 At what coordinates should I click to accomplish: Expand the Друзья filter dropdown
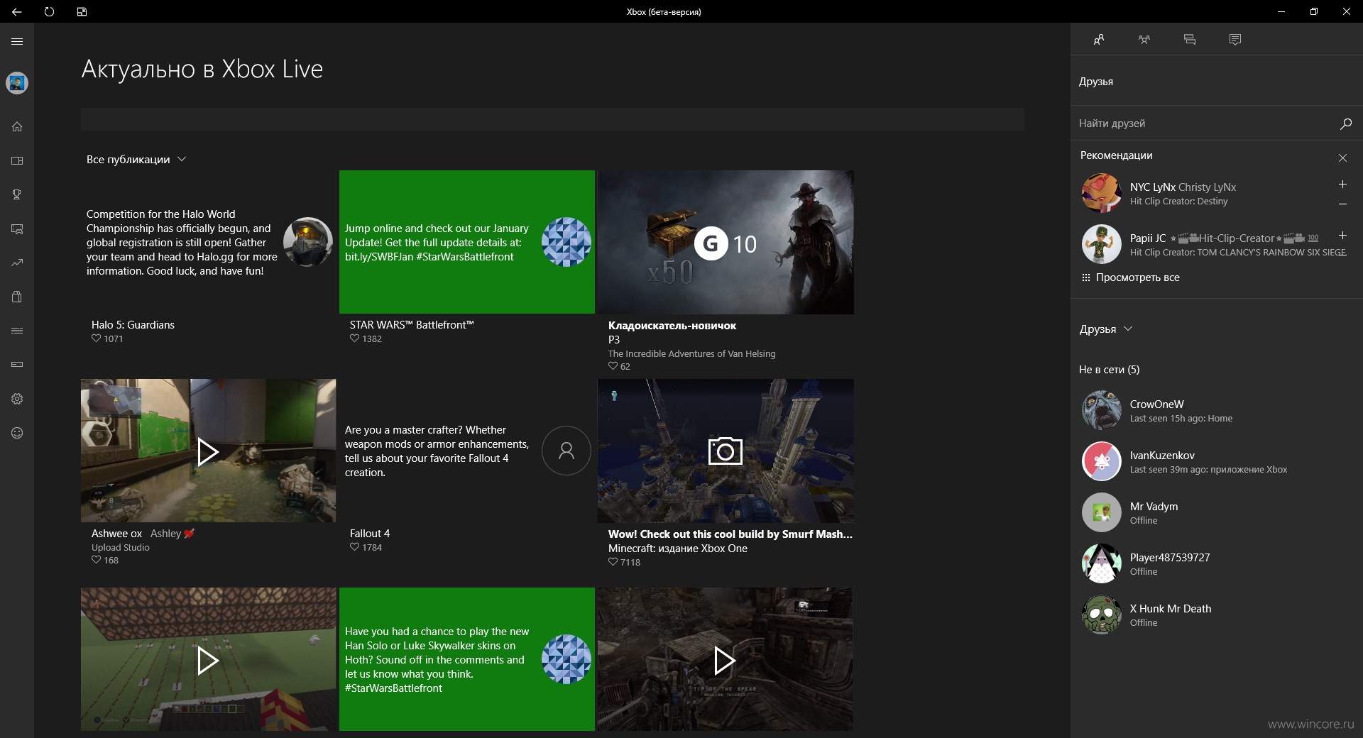pos(1106,329)
